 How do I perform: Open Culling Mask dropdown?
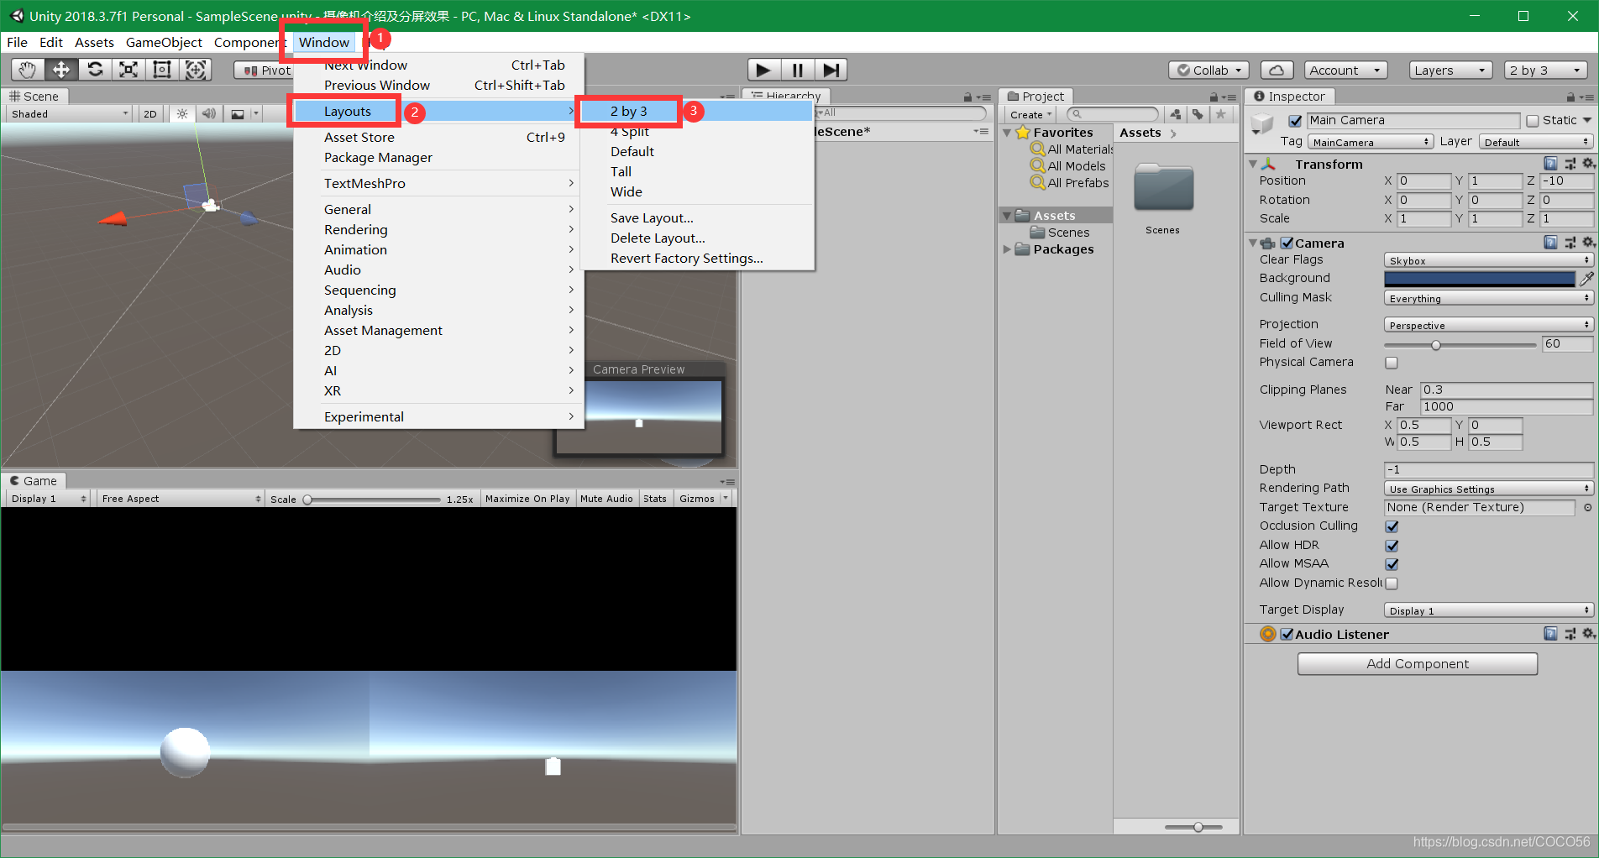coord(1488,298)
